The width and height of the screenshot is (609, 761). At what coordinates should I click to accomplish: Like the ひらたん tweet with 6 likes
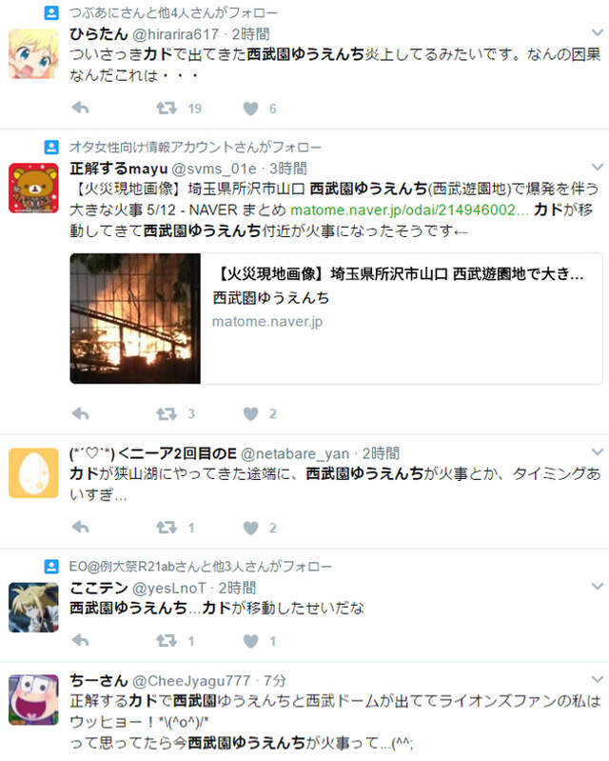(x=250, y=109)
